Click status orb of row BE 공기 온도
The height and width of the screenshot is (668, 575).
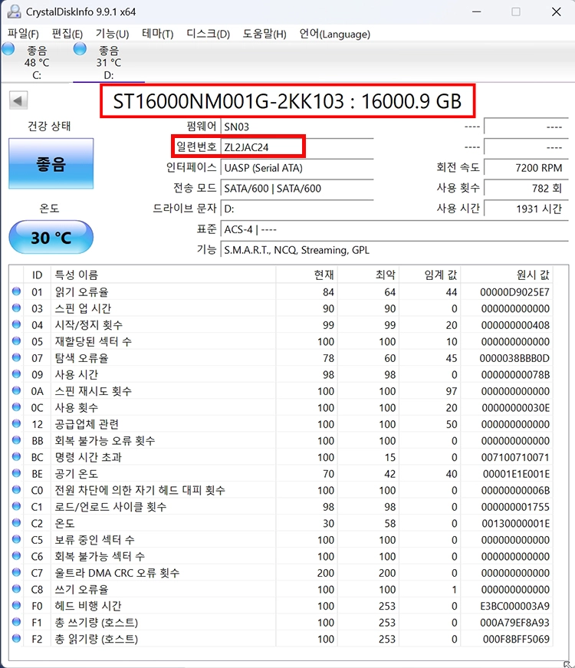(x=16, y=473)
